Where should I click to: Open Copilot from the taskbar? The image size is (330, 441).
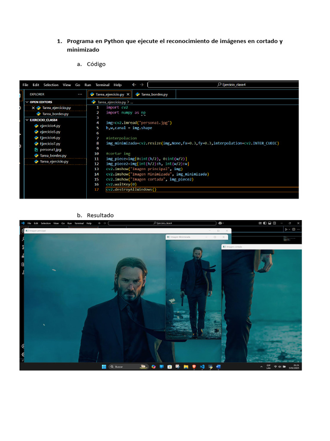pos(153,366)
